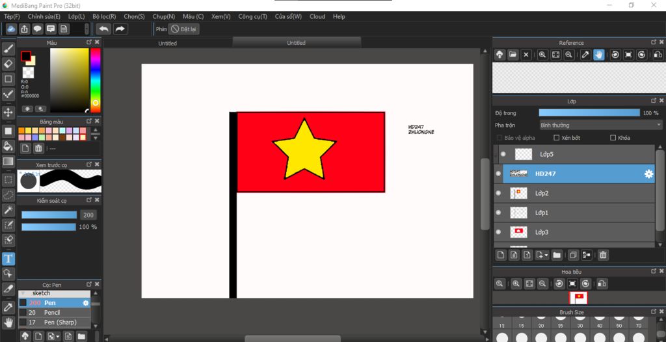This screenshot has width=666, height=342.
Task: Select the Move tool
Action: [8, 112]
